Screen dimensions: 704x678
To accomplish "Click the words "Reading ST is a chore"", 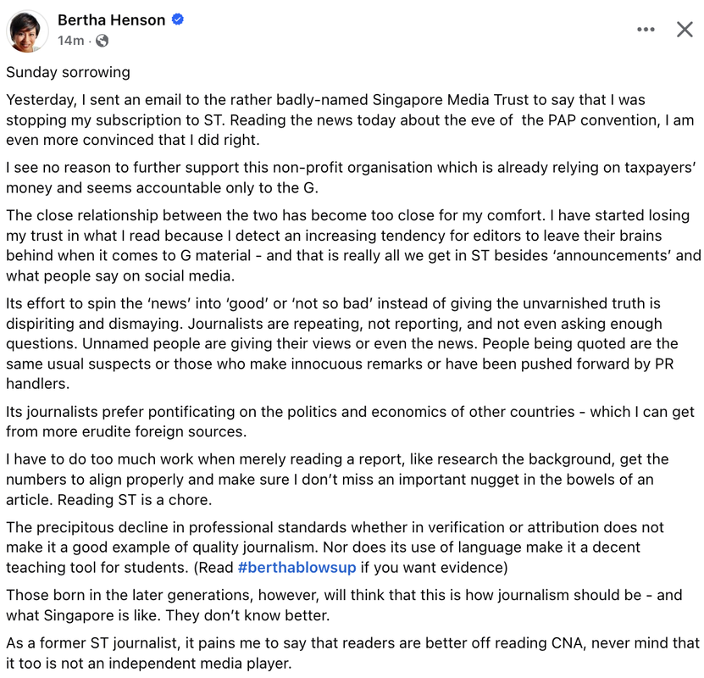I will tap(129, 499).
